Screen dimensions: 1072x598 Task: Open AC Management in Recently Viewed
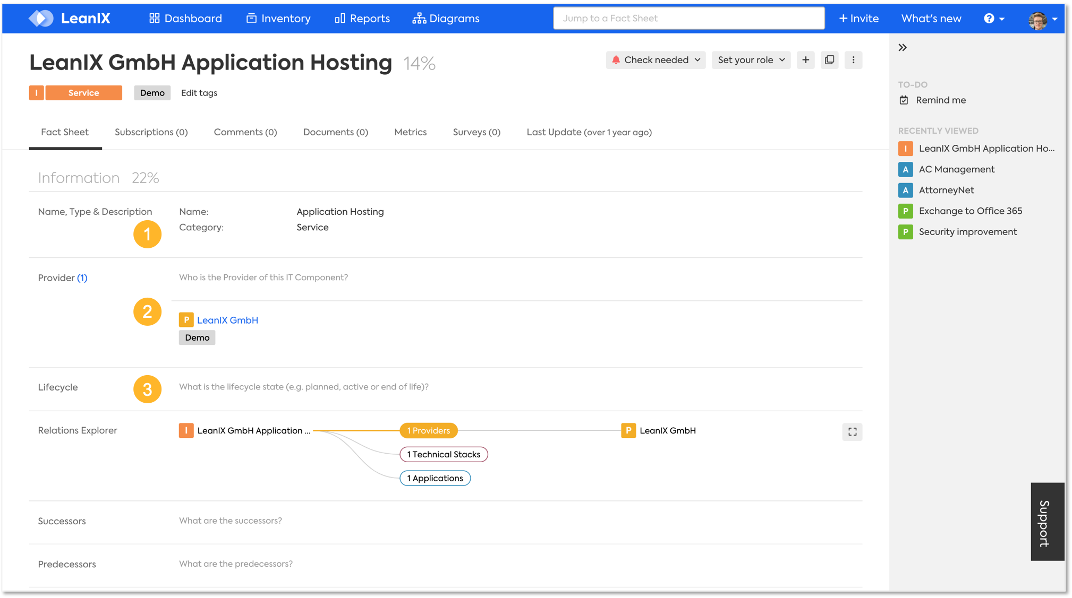(956, 169)
